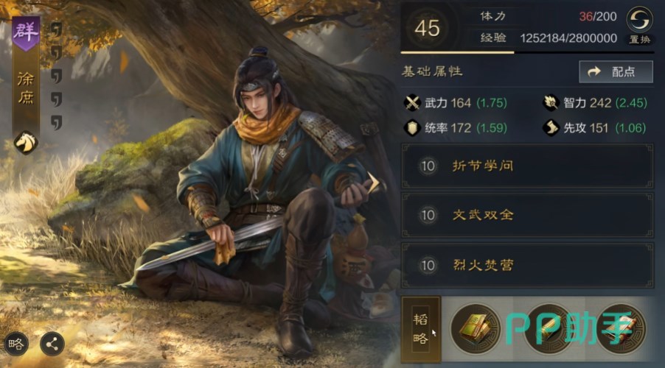Click the first book item slot
Image resolution: width=665 pixels, height=368 pixels.
(476, 328)
